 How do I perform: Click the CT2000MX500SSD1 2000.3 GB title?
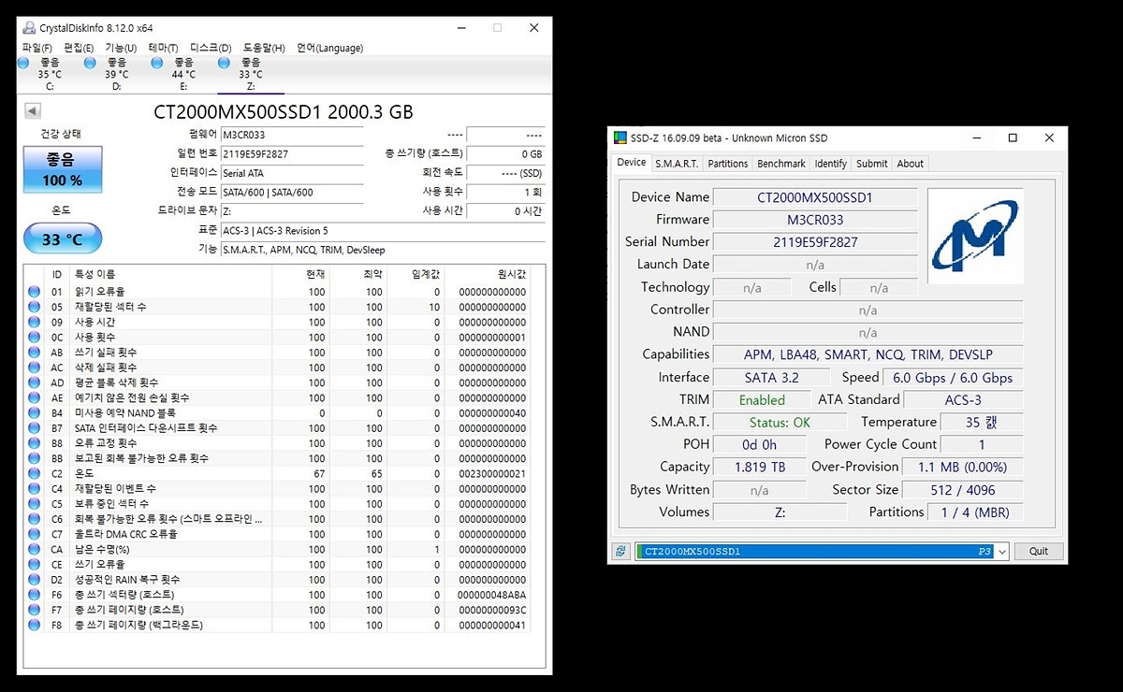tap(284, 112)
